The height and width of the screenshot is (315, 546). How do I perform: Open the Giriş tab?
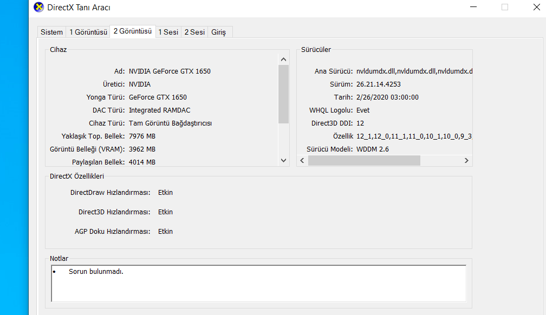pos(219,32)
